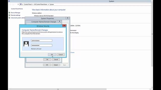Screen dimensions: 161x90
Task: Click the password field
Action: pos(42,45)
